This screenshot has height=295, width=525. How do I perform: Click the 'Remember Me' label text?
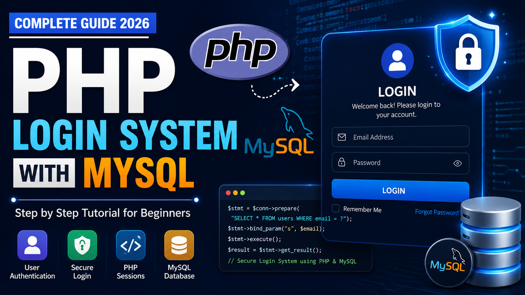[362, 209]
